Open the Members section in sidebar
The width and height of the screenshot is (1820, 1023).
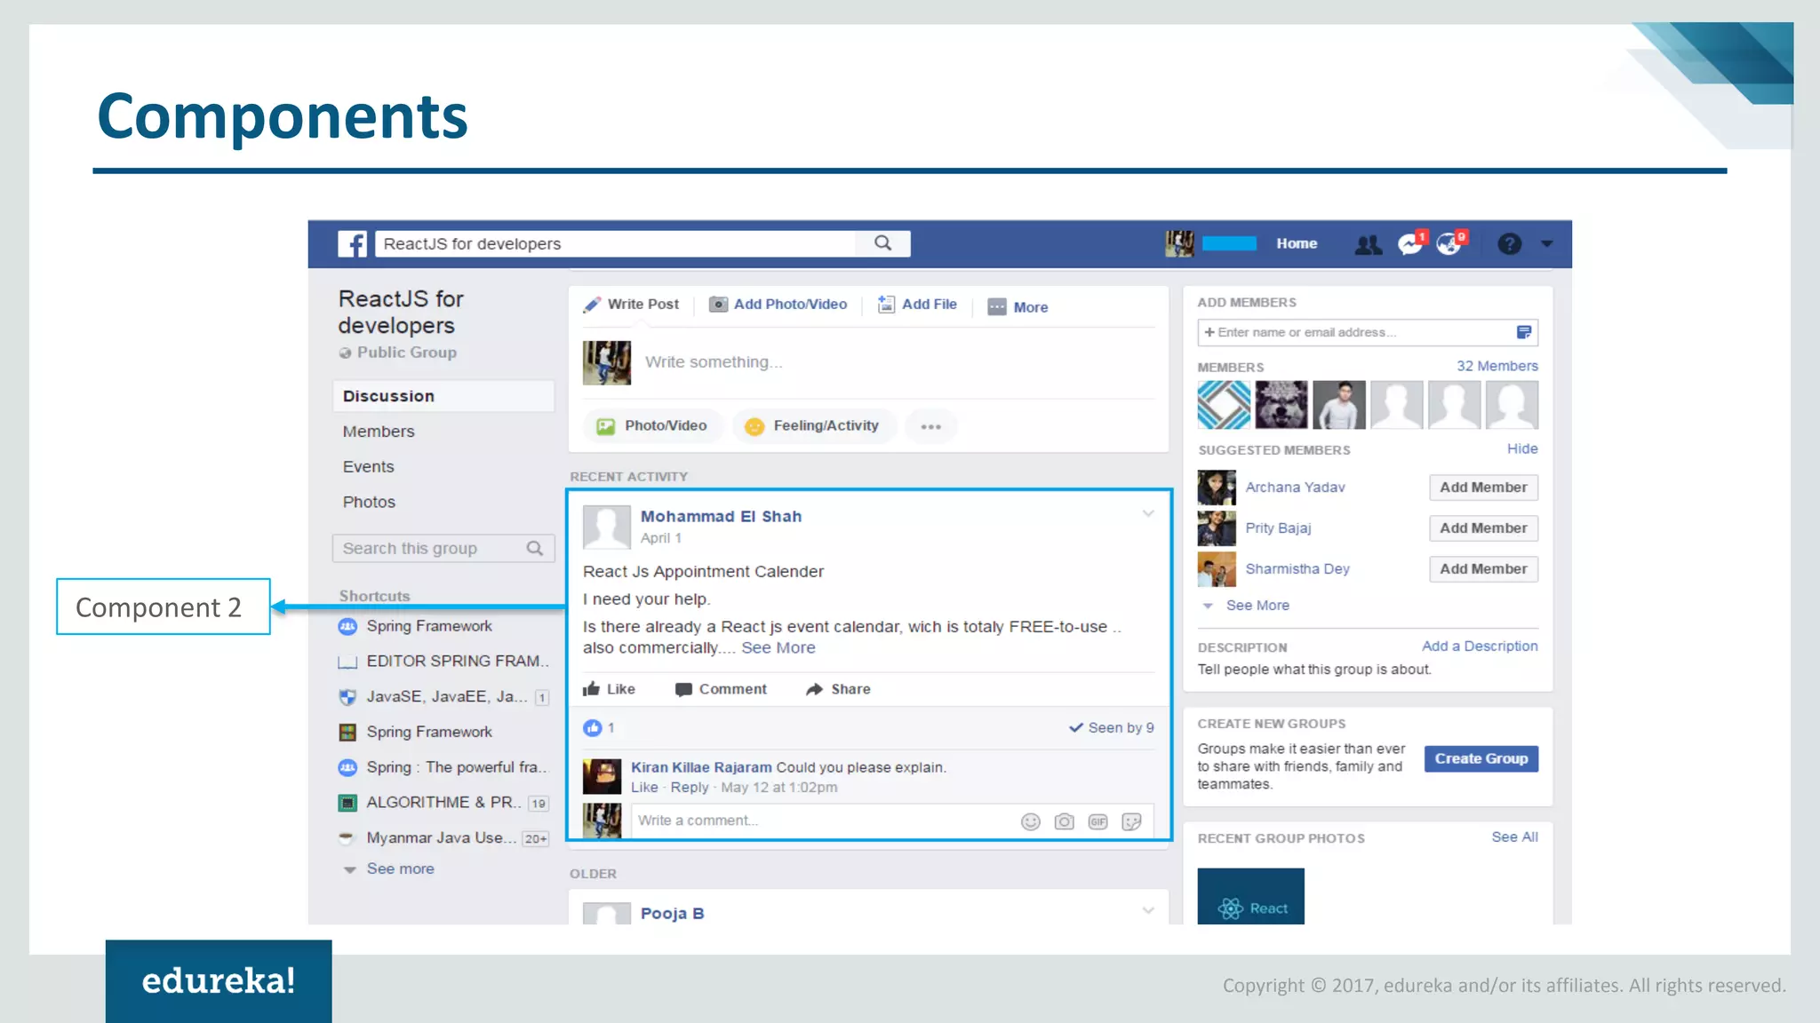pos(379,432)
